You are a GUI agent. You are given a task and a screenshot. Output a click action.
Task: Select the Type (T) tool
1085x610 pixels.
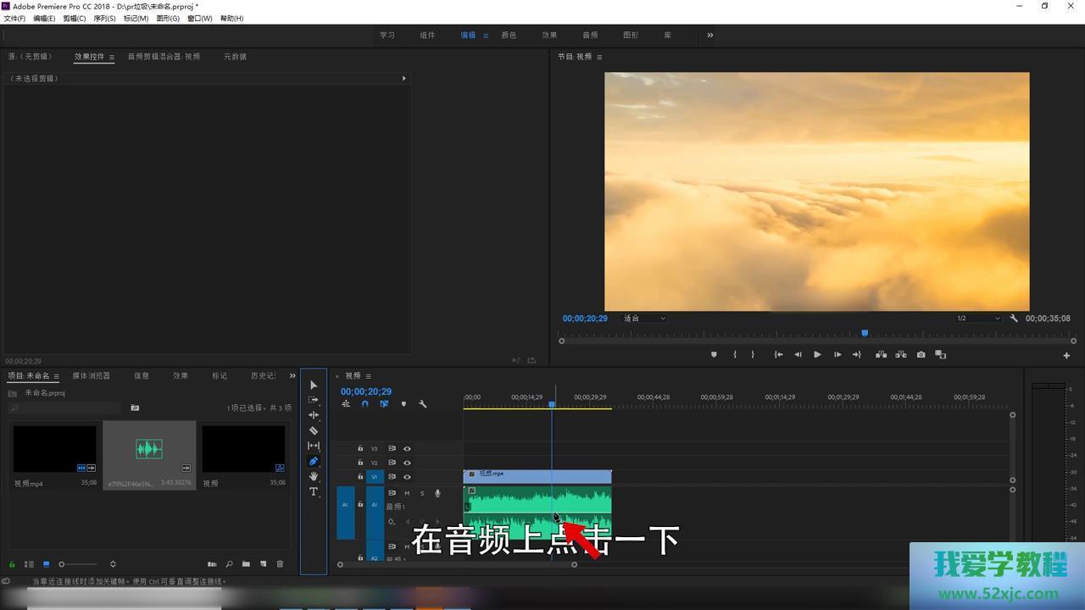click(x=314, y=491)
